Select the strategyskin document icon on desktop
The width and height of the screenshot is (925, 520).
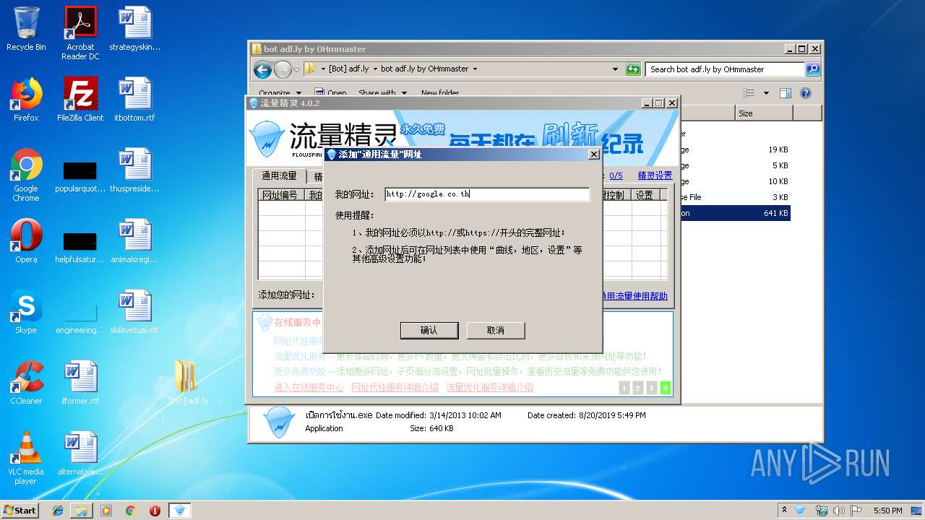[134, 30]
